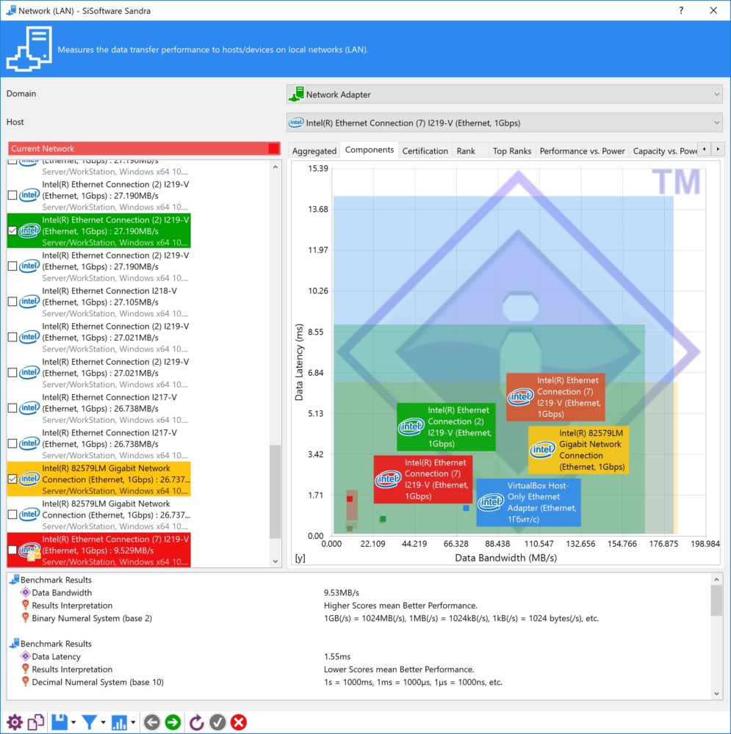Click the Data Latency diamond icon
The height and width of the screenshot is (734, 731).
[x=26, y=656]
